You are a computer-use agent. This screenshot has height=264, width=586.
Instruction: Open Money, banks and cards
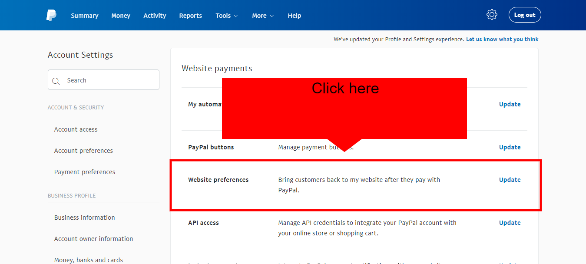click(89, 260)
